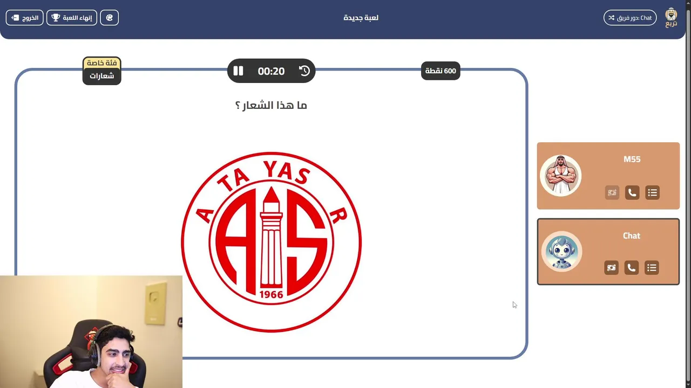Click the شعارات category label
This screenshot has height=388, width=691.
101,76
